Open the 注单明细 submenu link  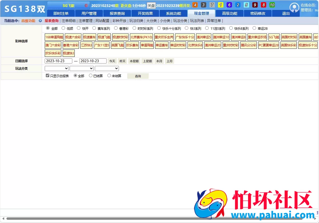pyautogui.click(x=69, y=21)
